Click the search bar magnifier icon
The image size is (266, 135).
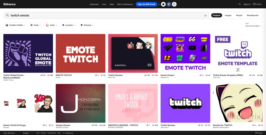pos(8,15)
